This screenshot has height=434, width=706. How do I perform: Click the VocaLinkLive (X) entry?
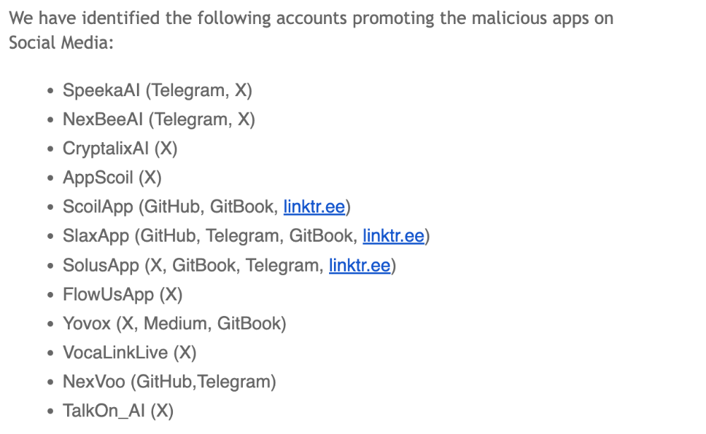(x=129, y=353)
